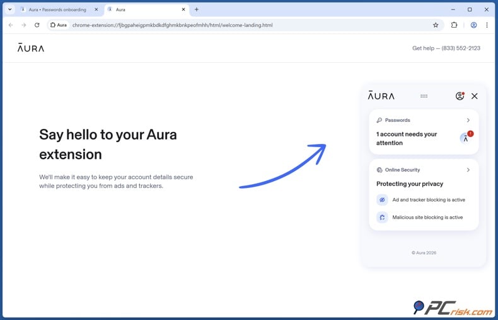The height and width of the screenshot is (320, 498).
Task: Open the account profile icon in Aura panel
Action: coord(460,96)
